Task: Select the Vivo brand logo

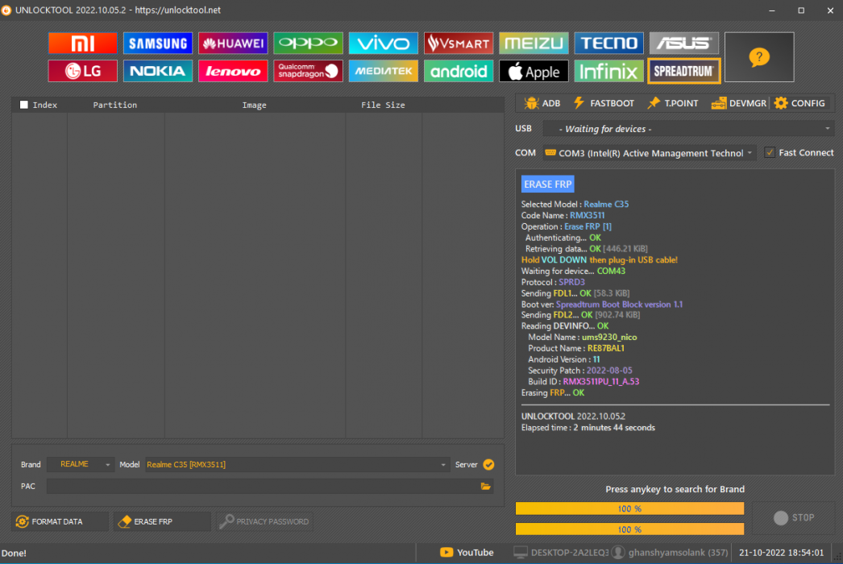Action: 384,43
